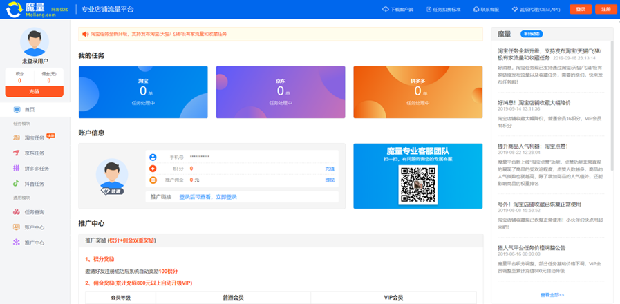
Task: Click the yellow announcement banner text
Action: tap(159, 34)
